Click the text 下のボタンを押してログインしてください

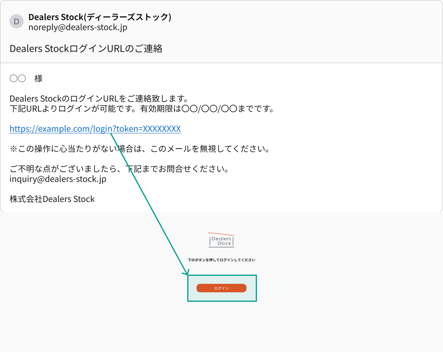tap(221, 260)
